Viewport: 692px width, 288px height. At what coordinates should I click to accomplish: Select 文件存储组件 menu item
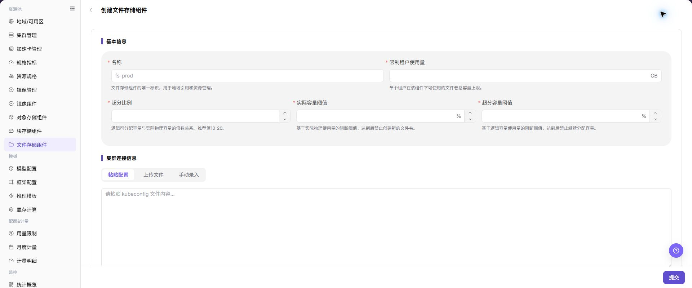pos(40,145)
